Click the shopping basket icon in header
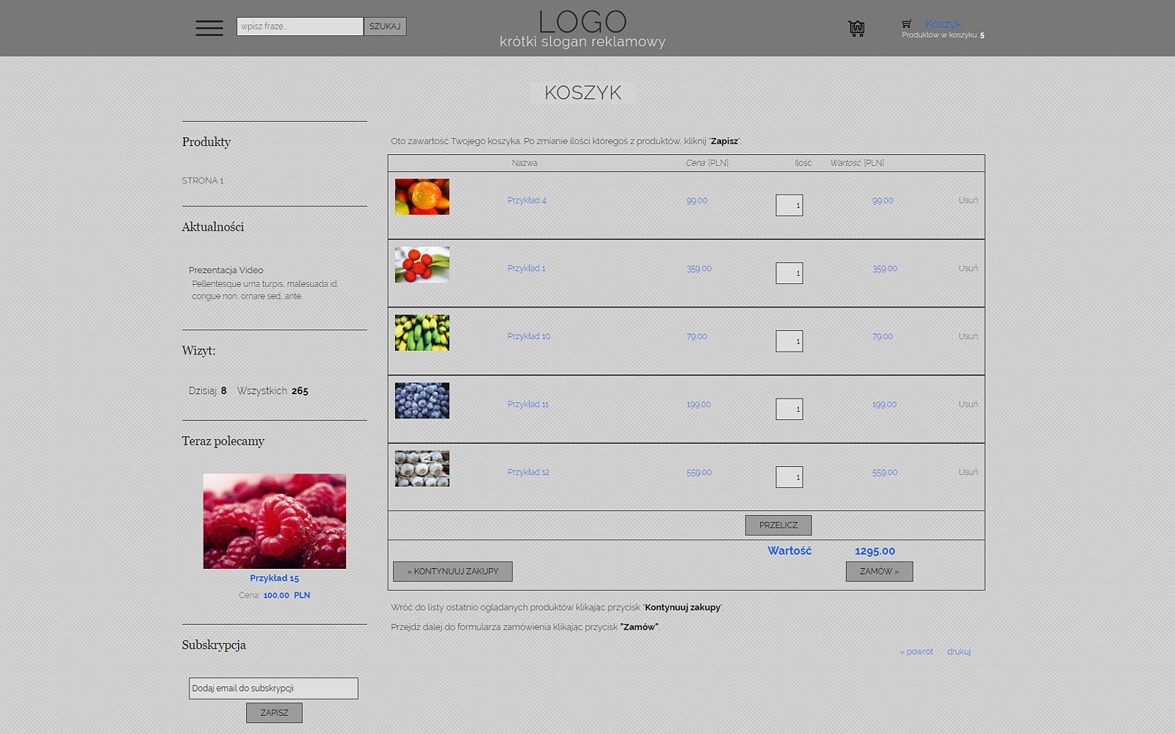This screenshot has width=1175, height=734. click(x=856, y=29)
